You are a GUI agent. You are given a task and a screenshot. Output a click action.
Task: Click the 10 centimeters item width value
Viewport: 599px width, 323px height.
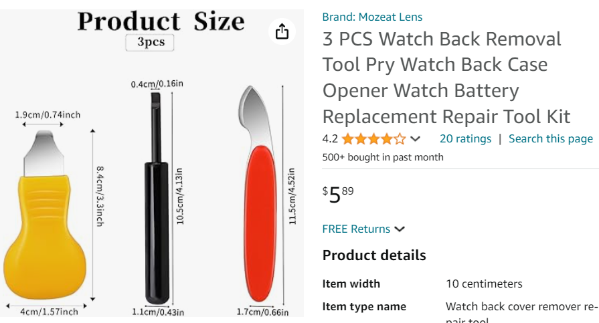(484, 284)
